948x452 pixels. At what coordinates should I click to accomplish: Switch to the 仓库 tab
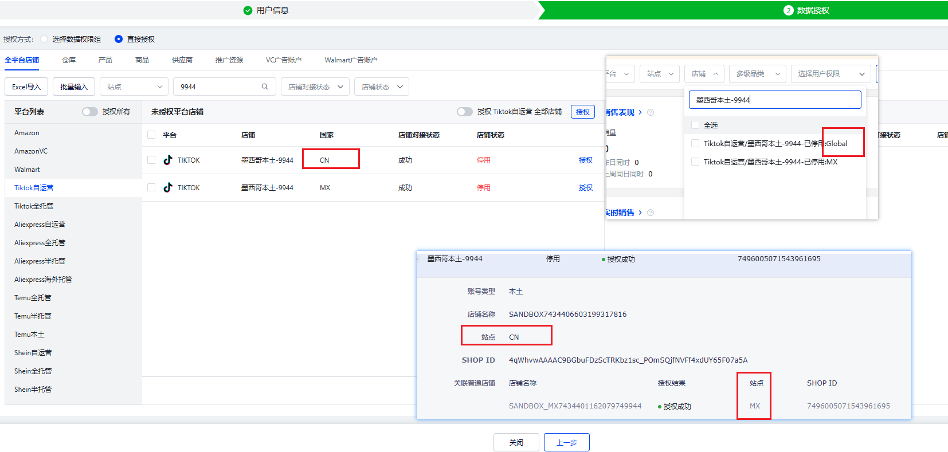(69, 60)
